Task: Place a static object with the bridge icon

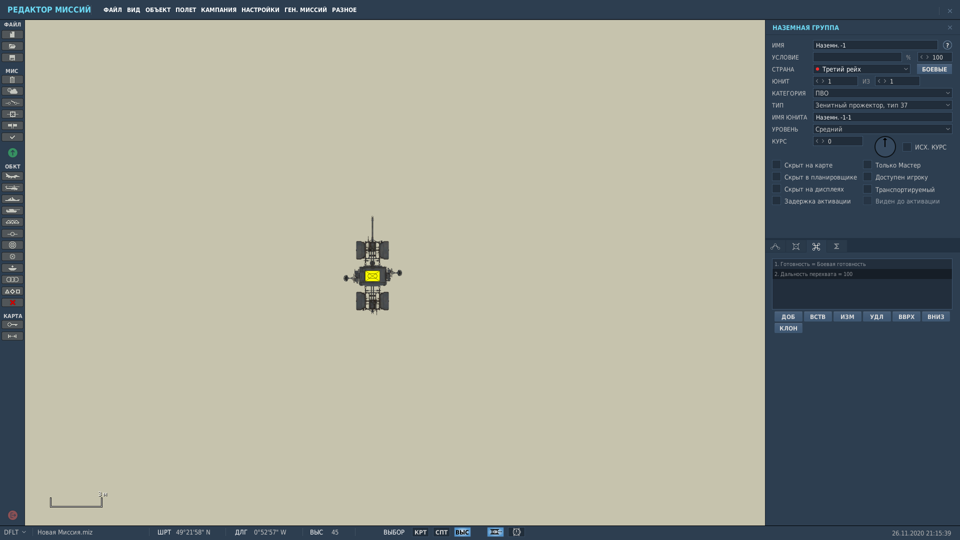Action: (12, 222)
